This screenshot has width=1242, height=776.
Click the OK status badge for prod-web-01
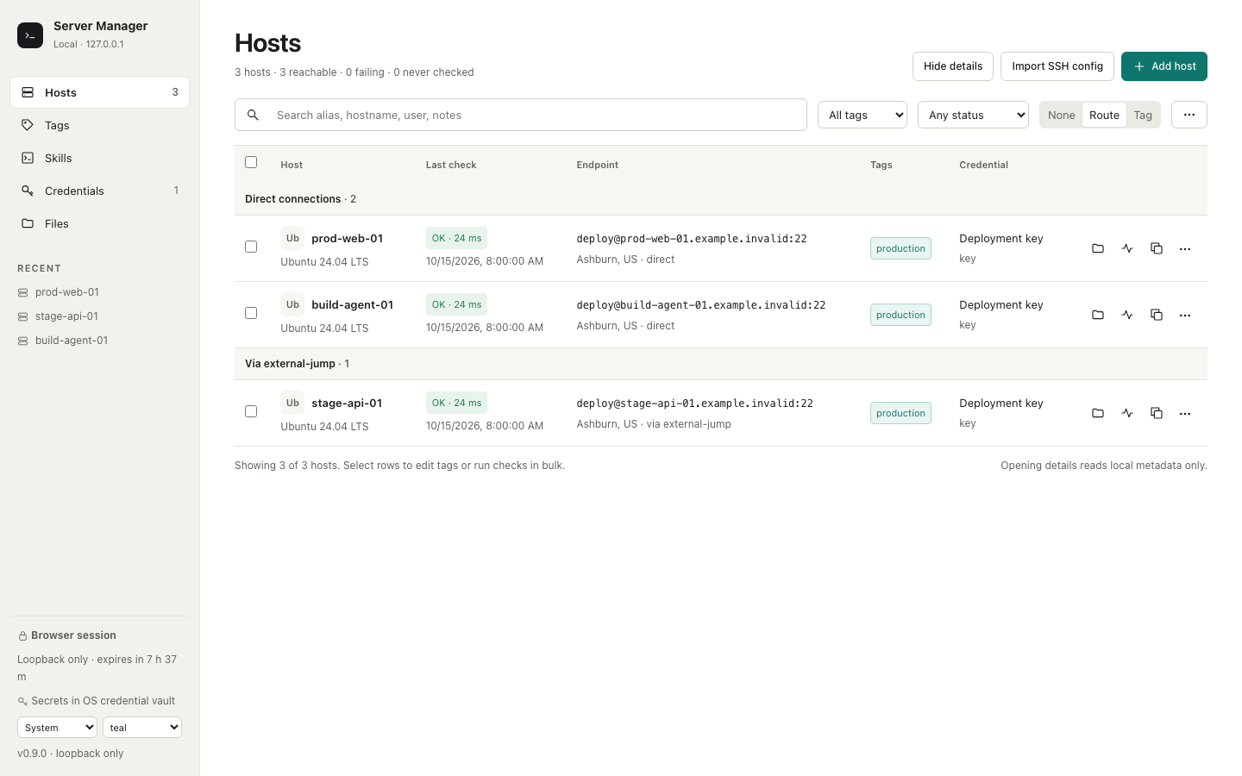[x=456, y=238]
